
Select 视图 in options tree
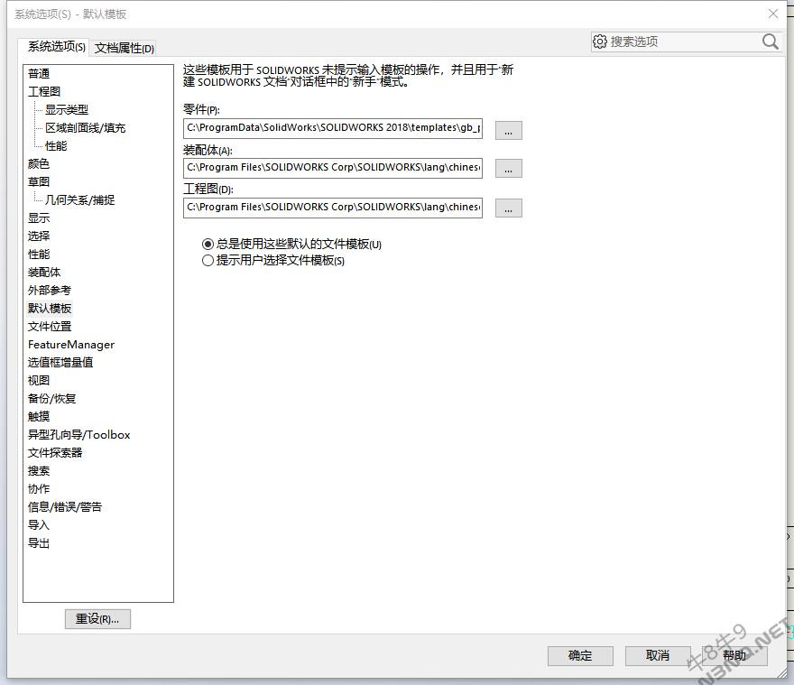(x=39, y=381)
